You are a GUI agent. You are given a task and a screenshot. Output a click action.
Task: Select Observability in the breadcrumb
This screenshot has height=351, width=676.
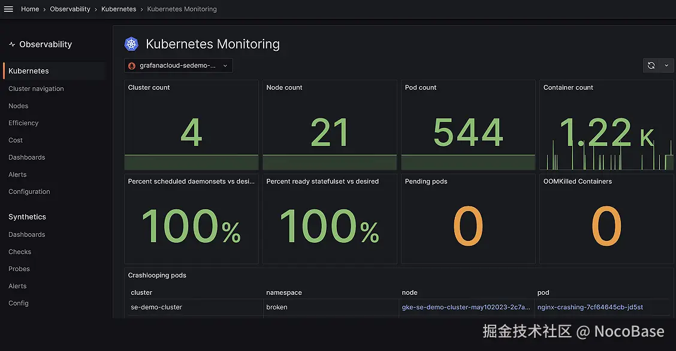pyautogui.click(x=70, y=9)
